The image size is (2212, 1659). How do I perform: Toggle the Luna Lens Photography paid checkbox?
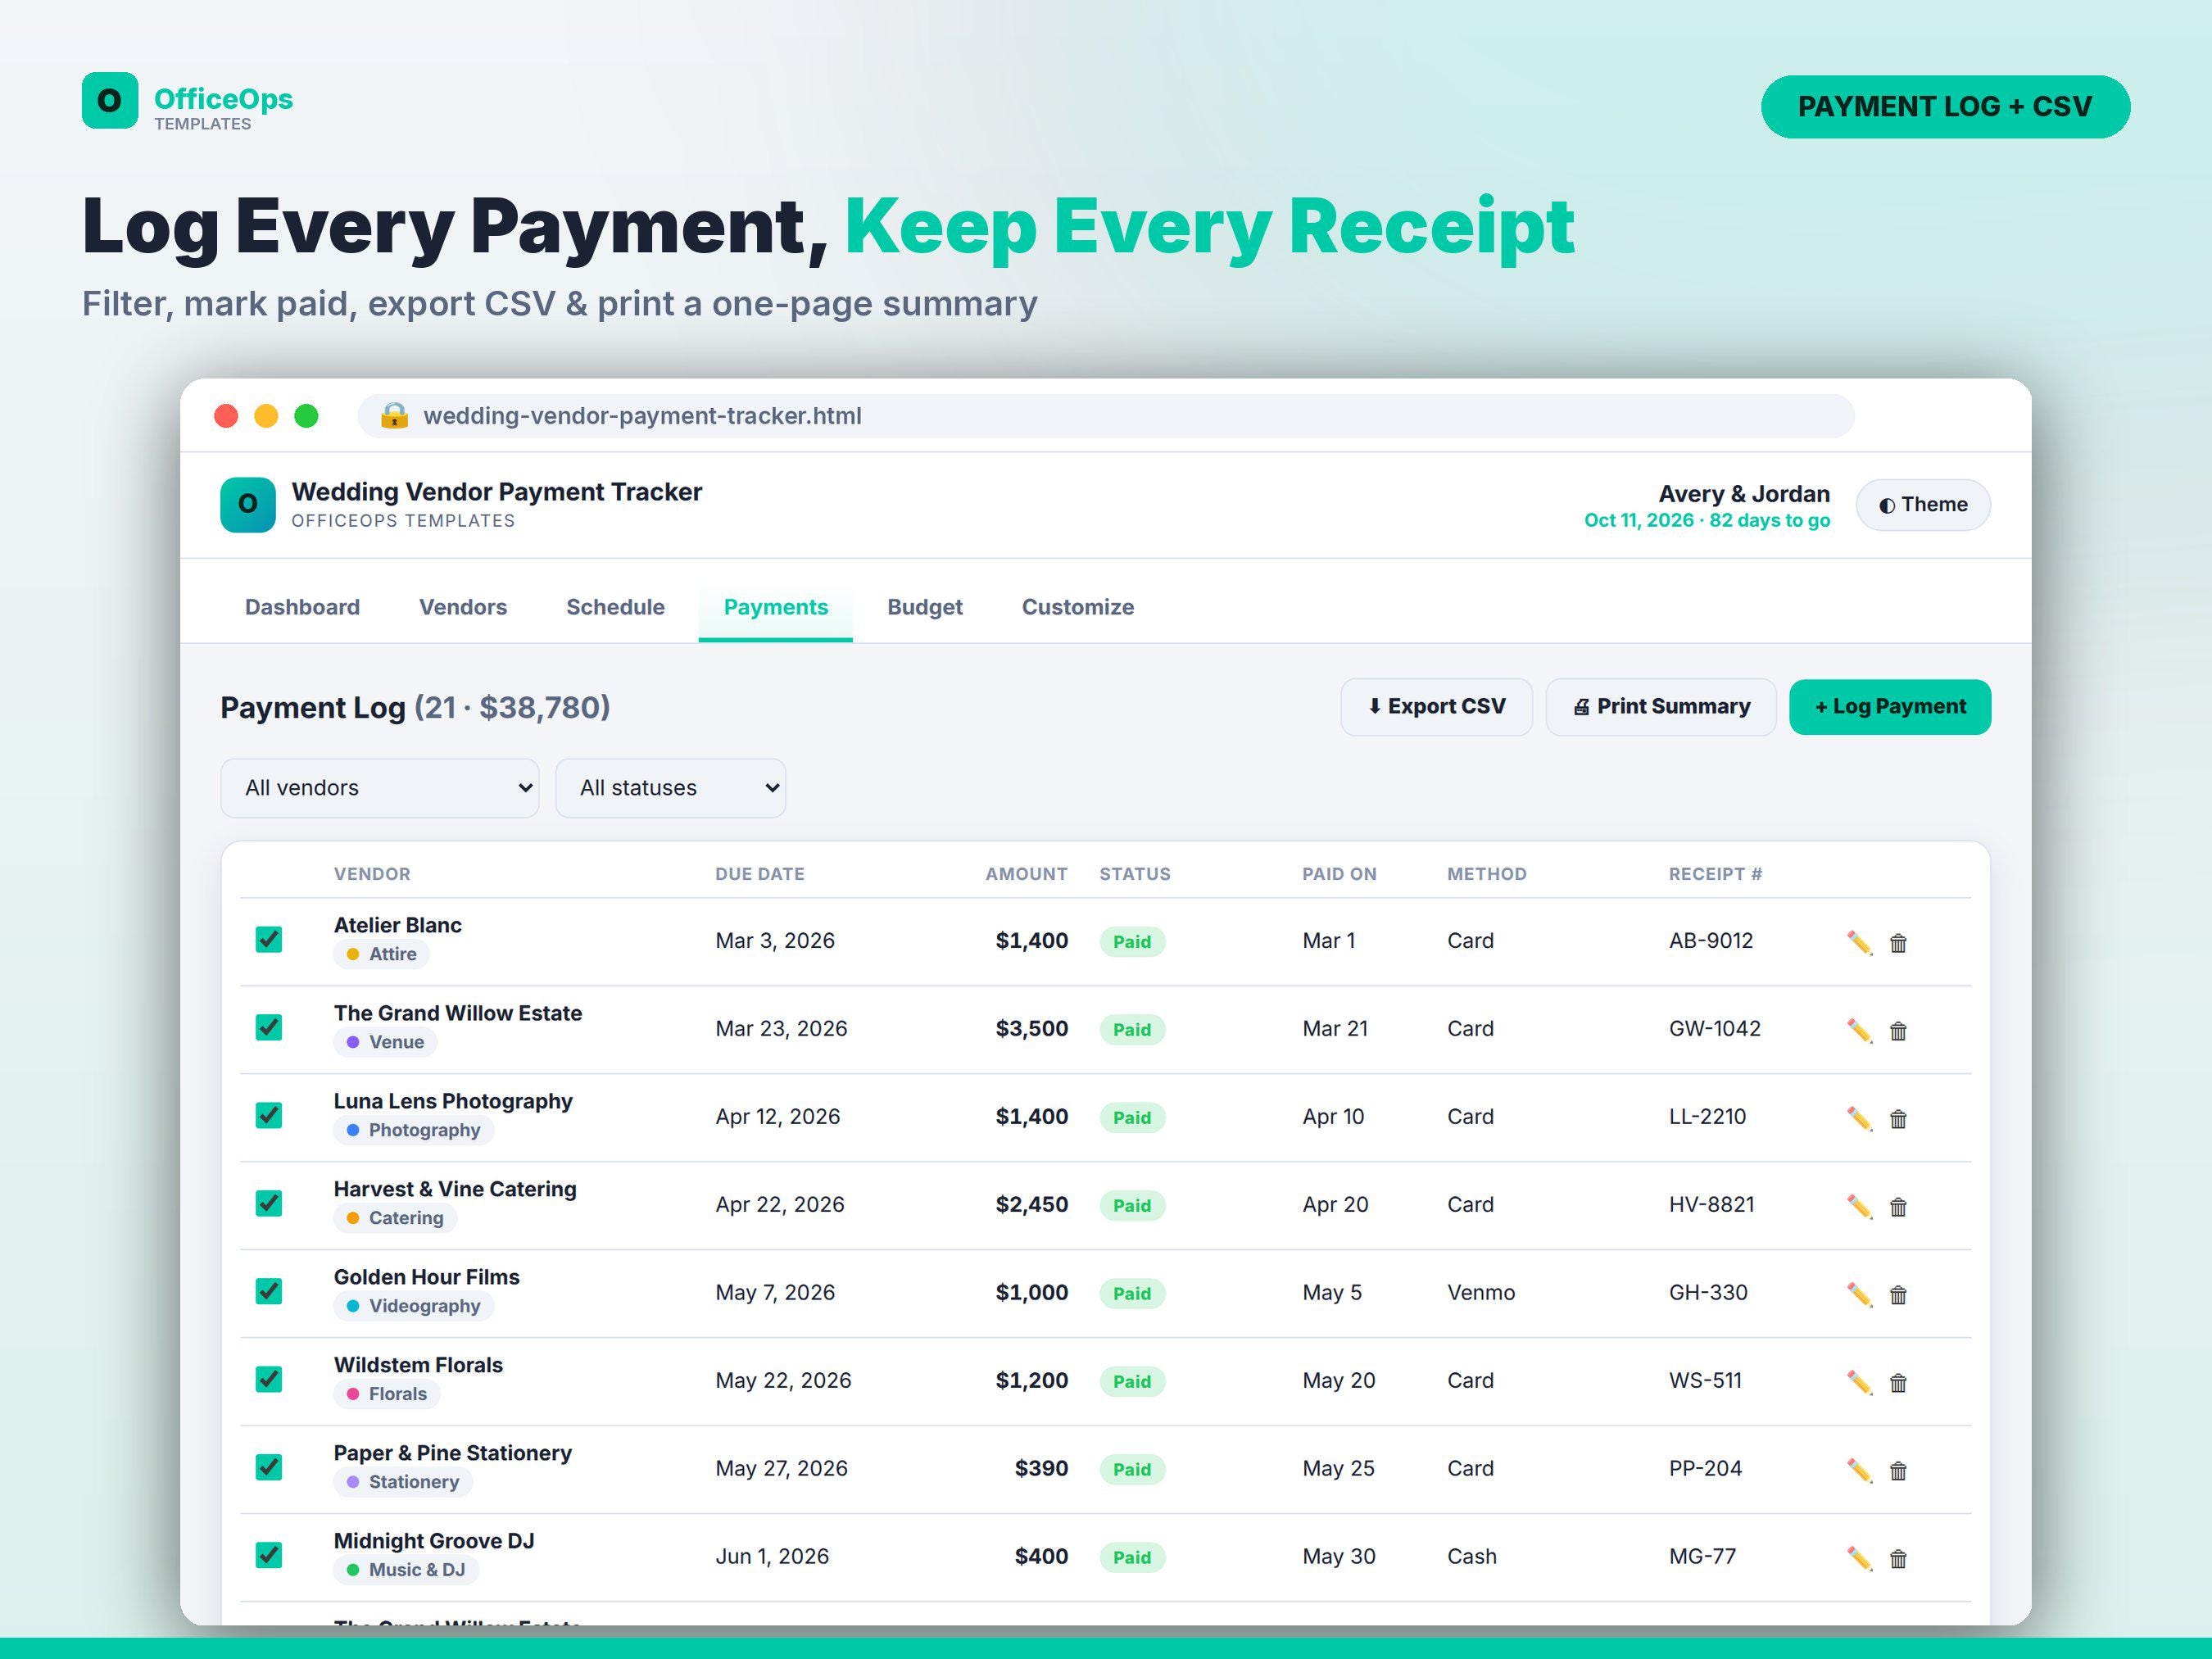269,1115
